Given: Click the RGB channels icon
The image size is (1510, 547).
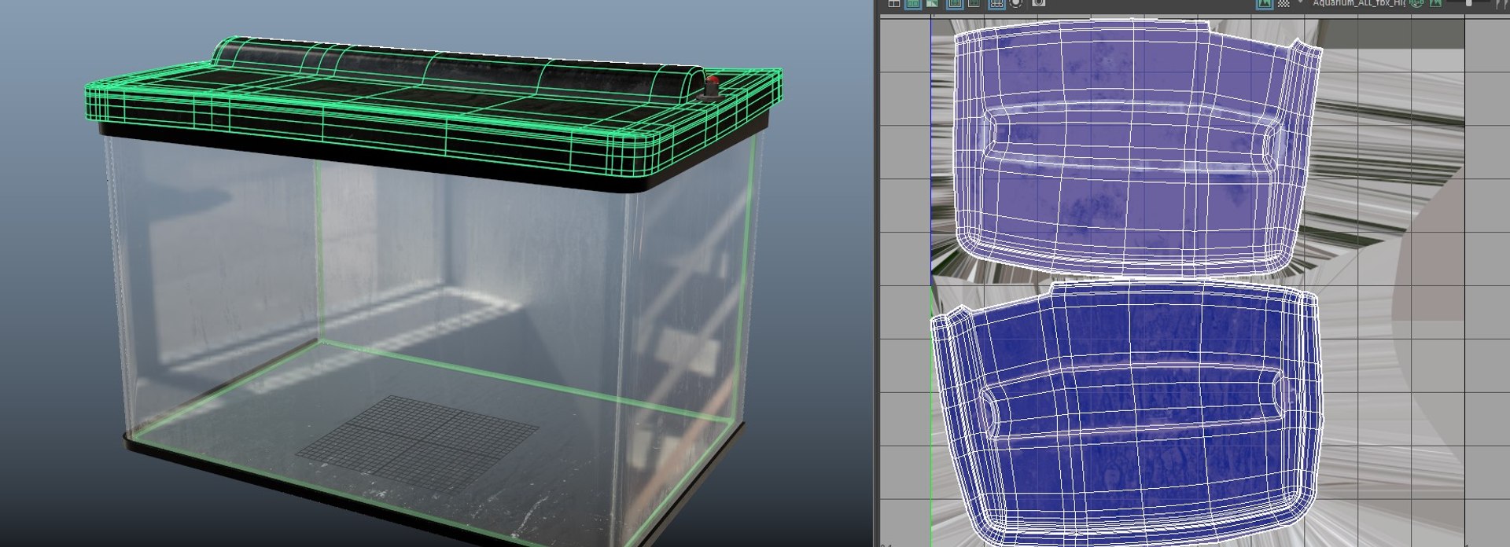Looking at the screenshot, I should (1417, 3).
